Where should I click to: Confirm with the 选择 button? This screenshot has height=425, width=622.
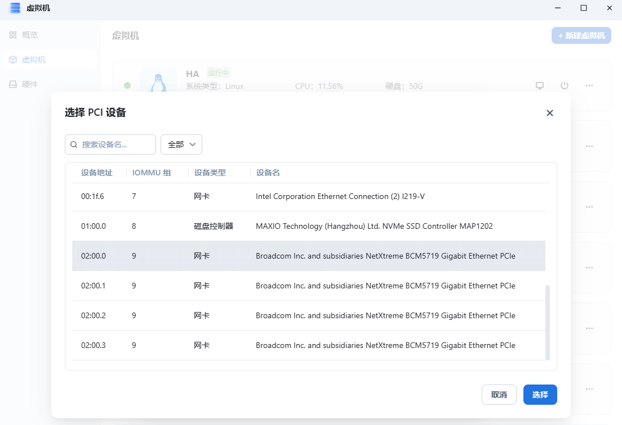pyautogui.click(x=540, y=395)
